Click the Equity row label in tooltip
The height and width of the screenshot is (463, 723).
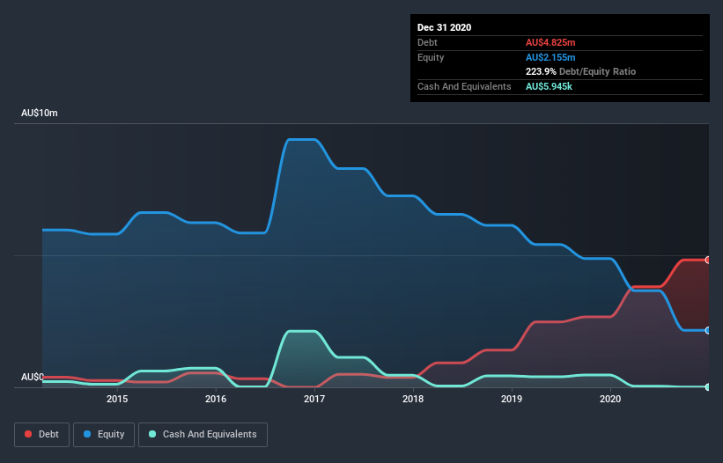coord(431,57)
